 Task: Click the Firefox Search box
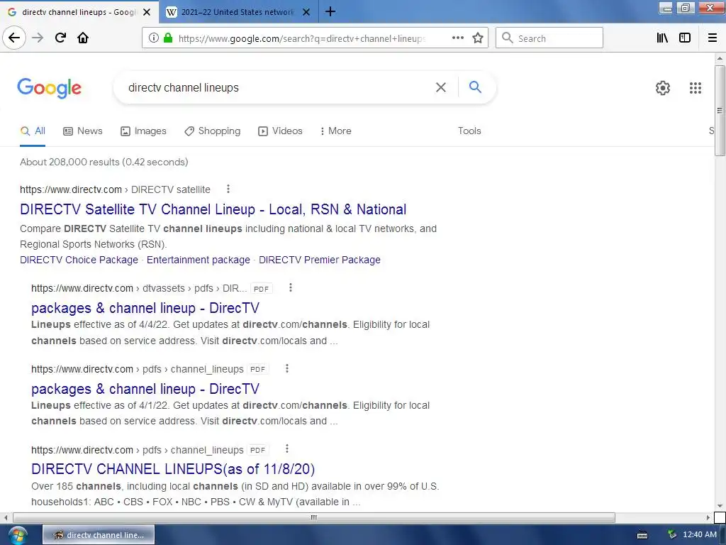point(549,38)
